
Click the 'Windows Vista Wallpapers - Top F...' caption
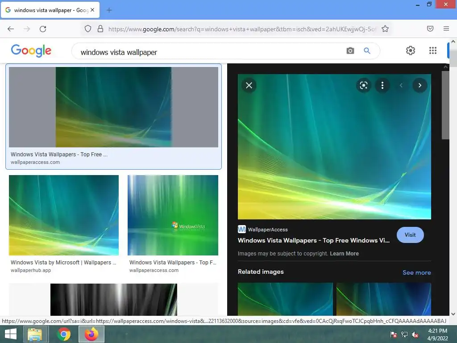pos(173,263)
